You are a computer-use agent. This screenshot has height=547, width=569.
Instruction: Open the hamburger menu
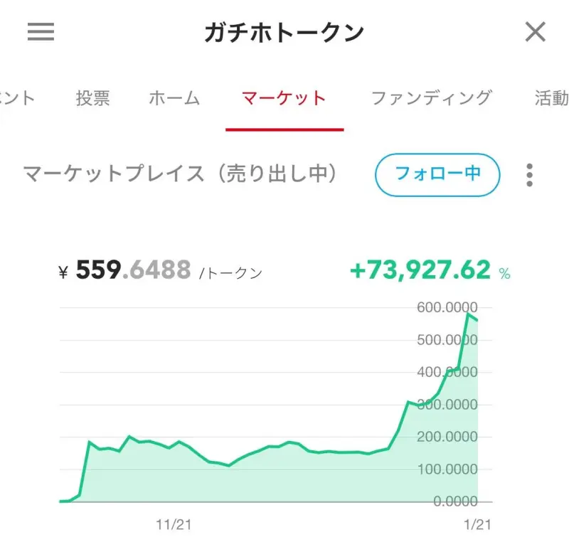41,32
